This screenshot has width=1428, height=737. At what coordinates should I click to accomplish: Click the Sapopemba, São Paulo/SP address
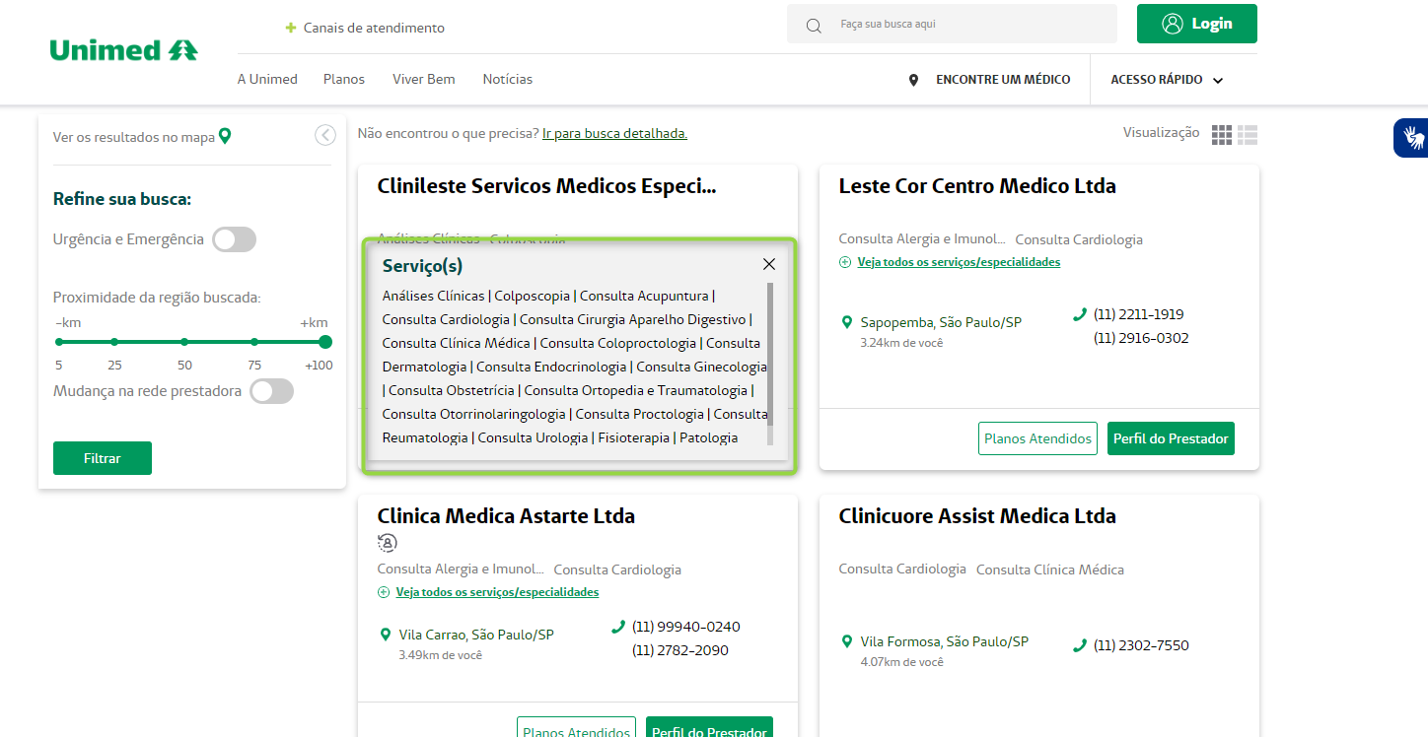[941, 322]
